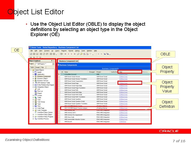
Task: Click the Changed column header
Action: pyautogui.click(x=92, y=72)
